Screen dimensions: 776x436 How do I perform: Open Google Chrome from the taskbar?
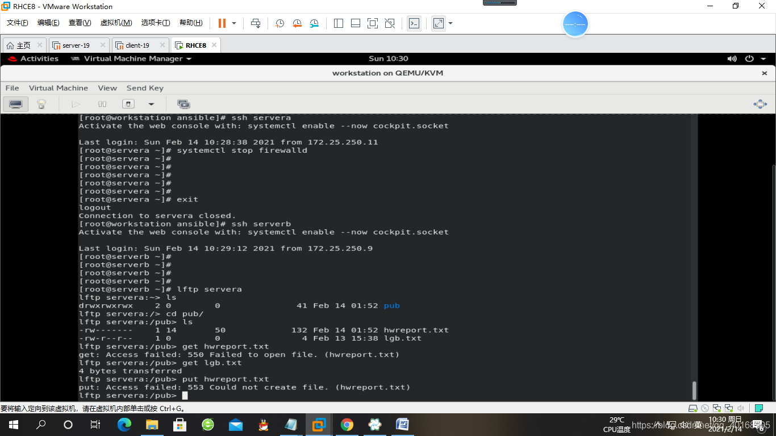pos(347,425)
